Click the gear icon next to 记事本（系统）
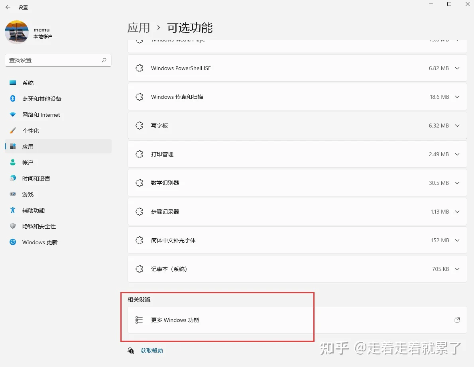 139,269
